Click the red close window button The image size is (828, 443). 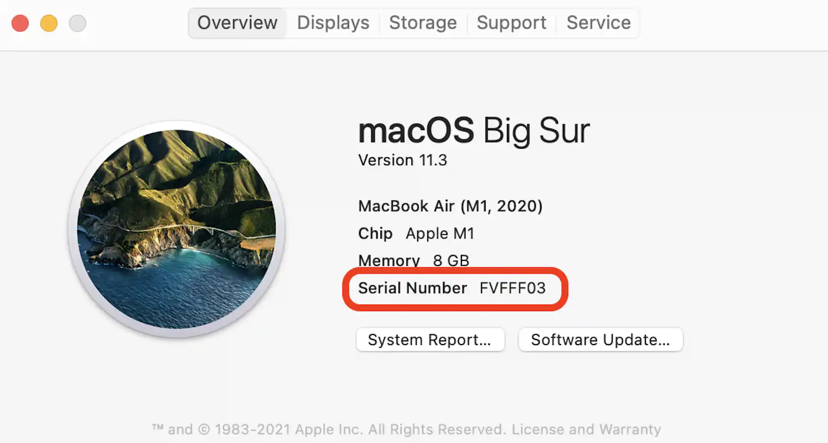pyautogui.click(x=20, y=23)
